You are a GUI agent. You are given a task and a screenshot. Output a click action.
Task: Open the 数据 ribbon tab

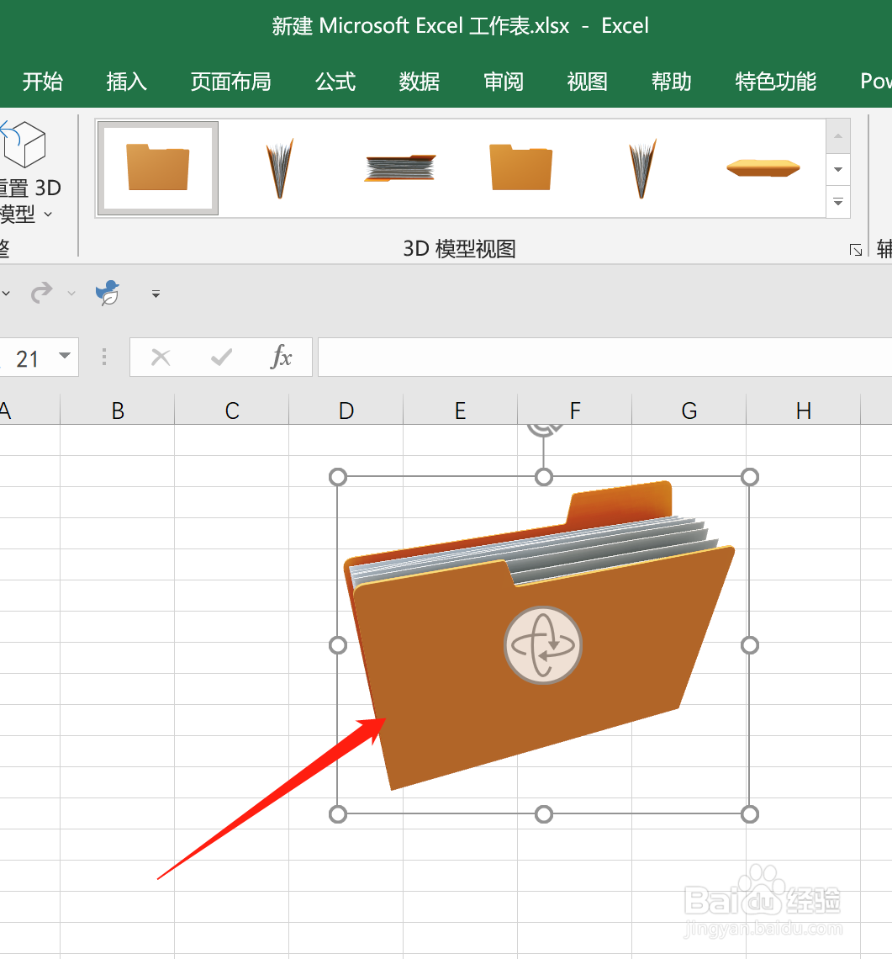420,82
